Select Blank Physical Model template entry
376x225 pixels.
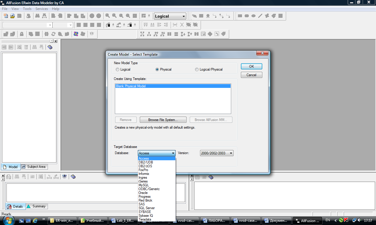(173, 86)
